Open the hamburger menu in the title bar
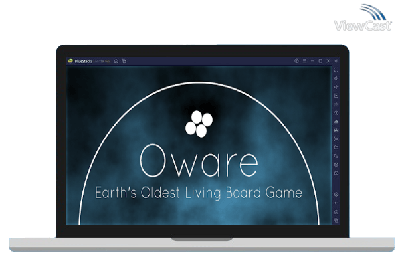 point(304,61)
